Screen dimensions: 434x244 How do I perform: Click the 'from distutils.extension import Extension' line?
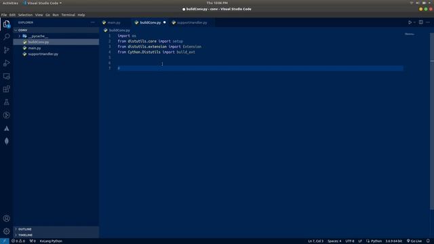click(159, 47)
